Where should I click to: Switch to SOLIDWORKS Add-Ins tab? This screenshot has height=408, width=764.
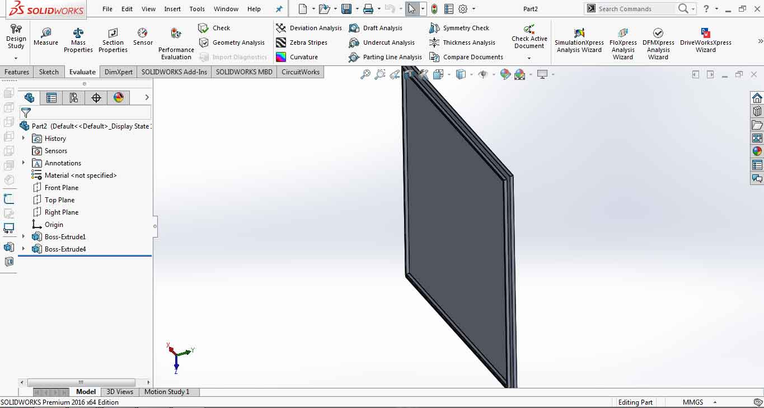coord(174,72)
